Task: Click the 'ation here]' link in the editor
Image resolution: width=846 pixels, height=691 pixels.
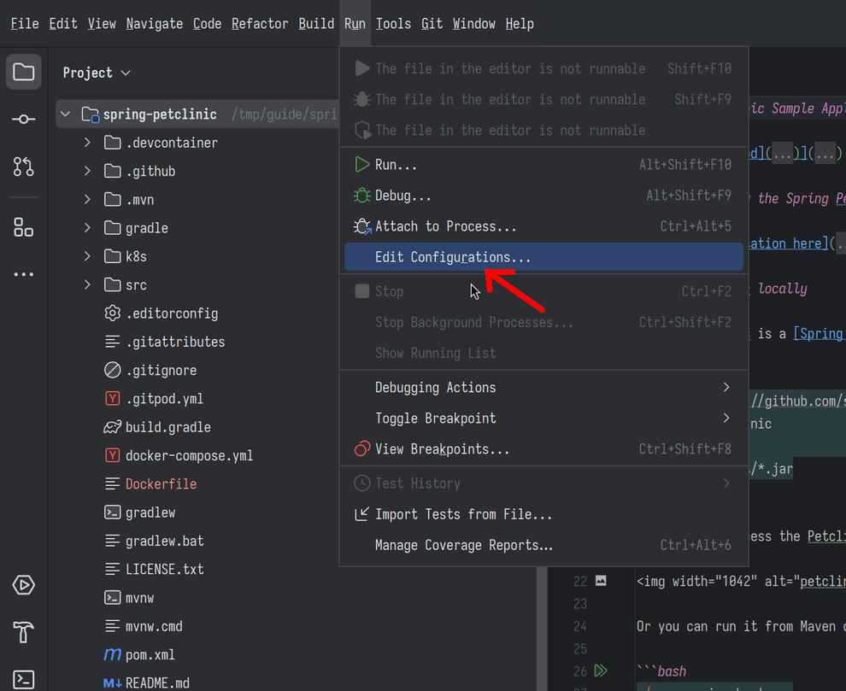Action: click(788, 243)
